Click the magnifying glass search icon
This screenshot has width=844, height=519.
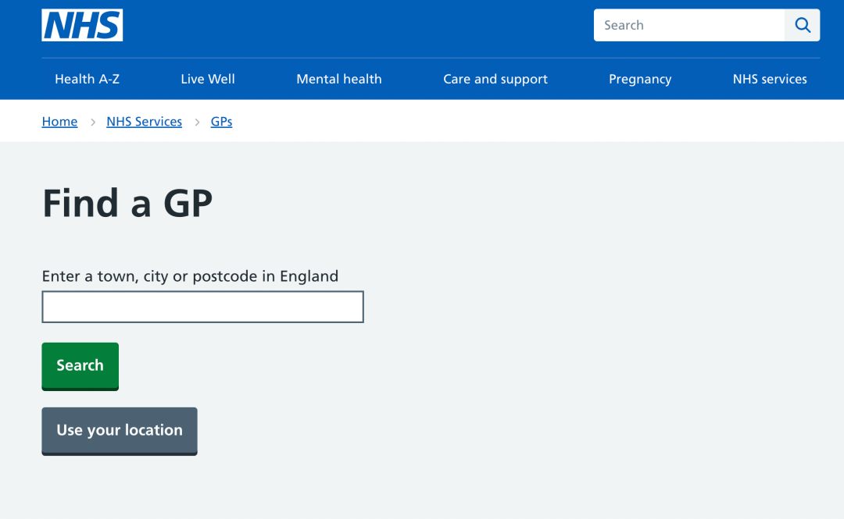click(802, 25)
